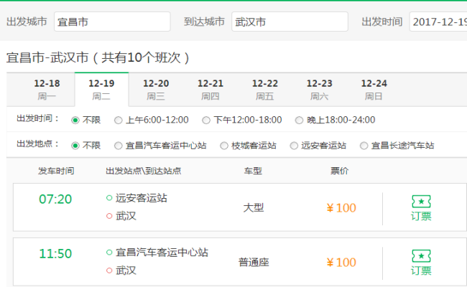Choose the 12-24 周日 date tab
Screen dimensions: 467x287
374,90
